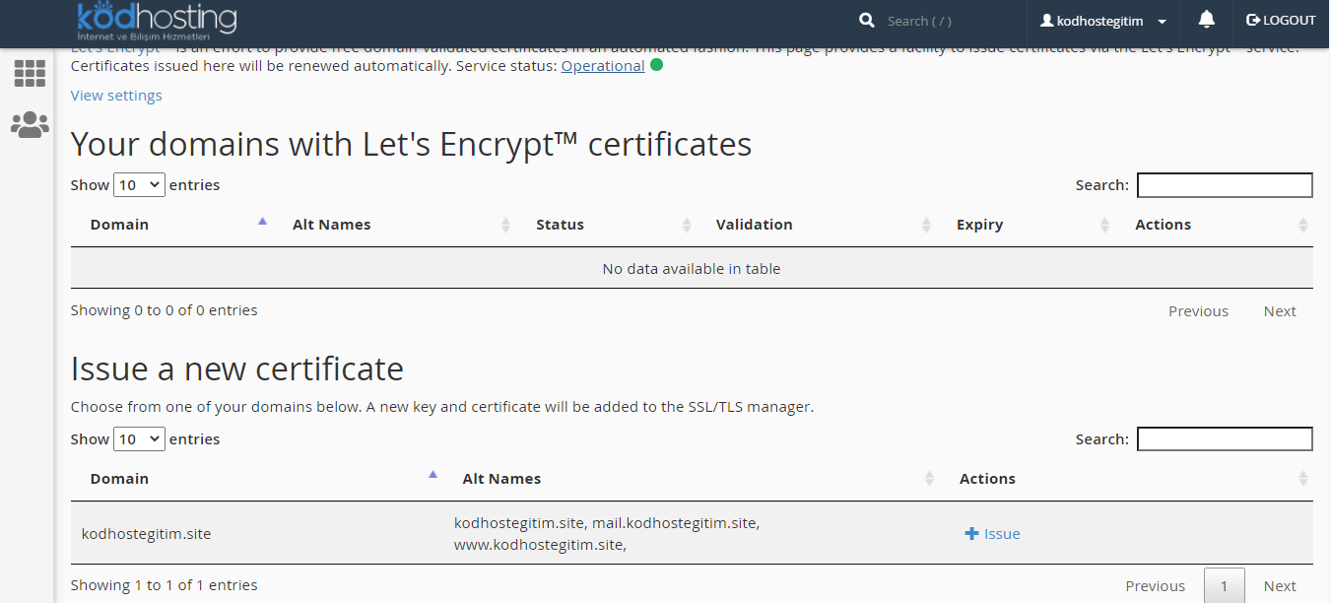
Task: Sort new certificate table by Domain arrow
Action: tap(432, 476)
